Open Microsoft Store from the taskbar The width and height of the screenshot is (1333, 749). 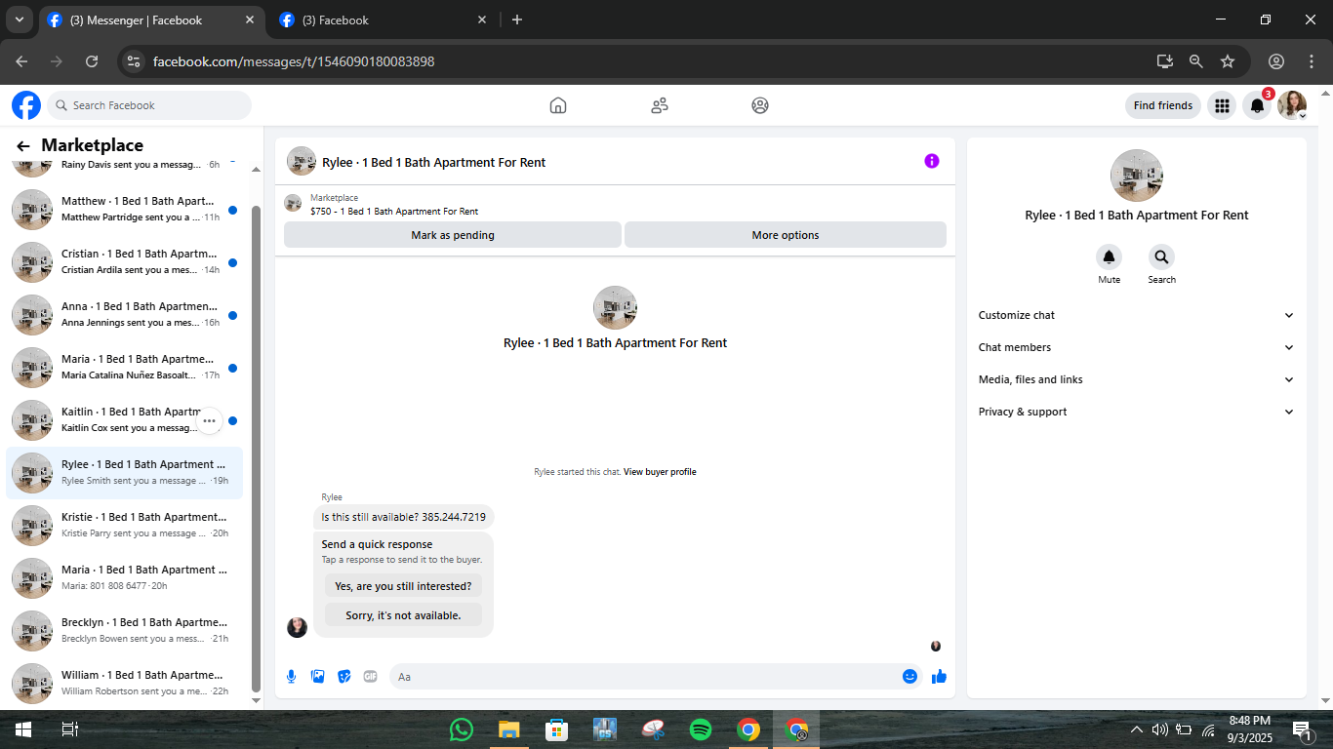click(x=557, y=729)
